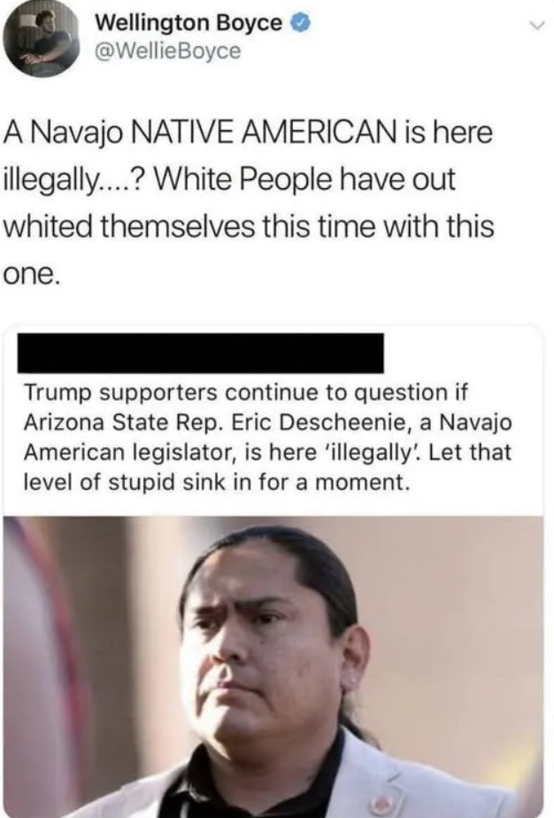The height and width of the screenshot is (818, 554).
Task: Open the quoted tweet photo
Action: tap(273, 666)
